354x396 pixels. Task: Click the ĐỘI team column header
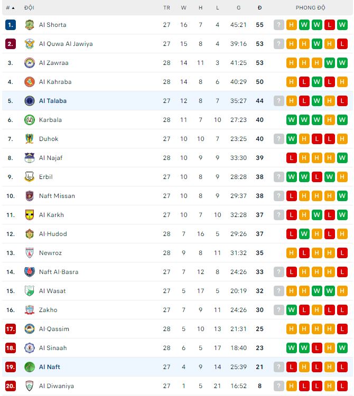click(x=29, y=8)
